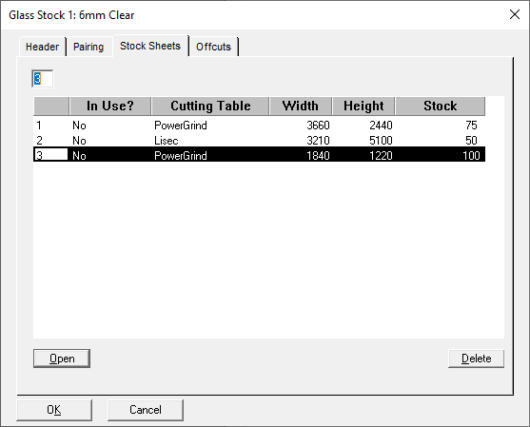530x427 pixels.
Task: Go to the Offcuts tab
Action: click(214, 47)
